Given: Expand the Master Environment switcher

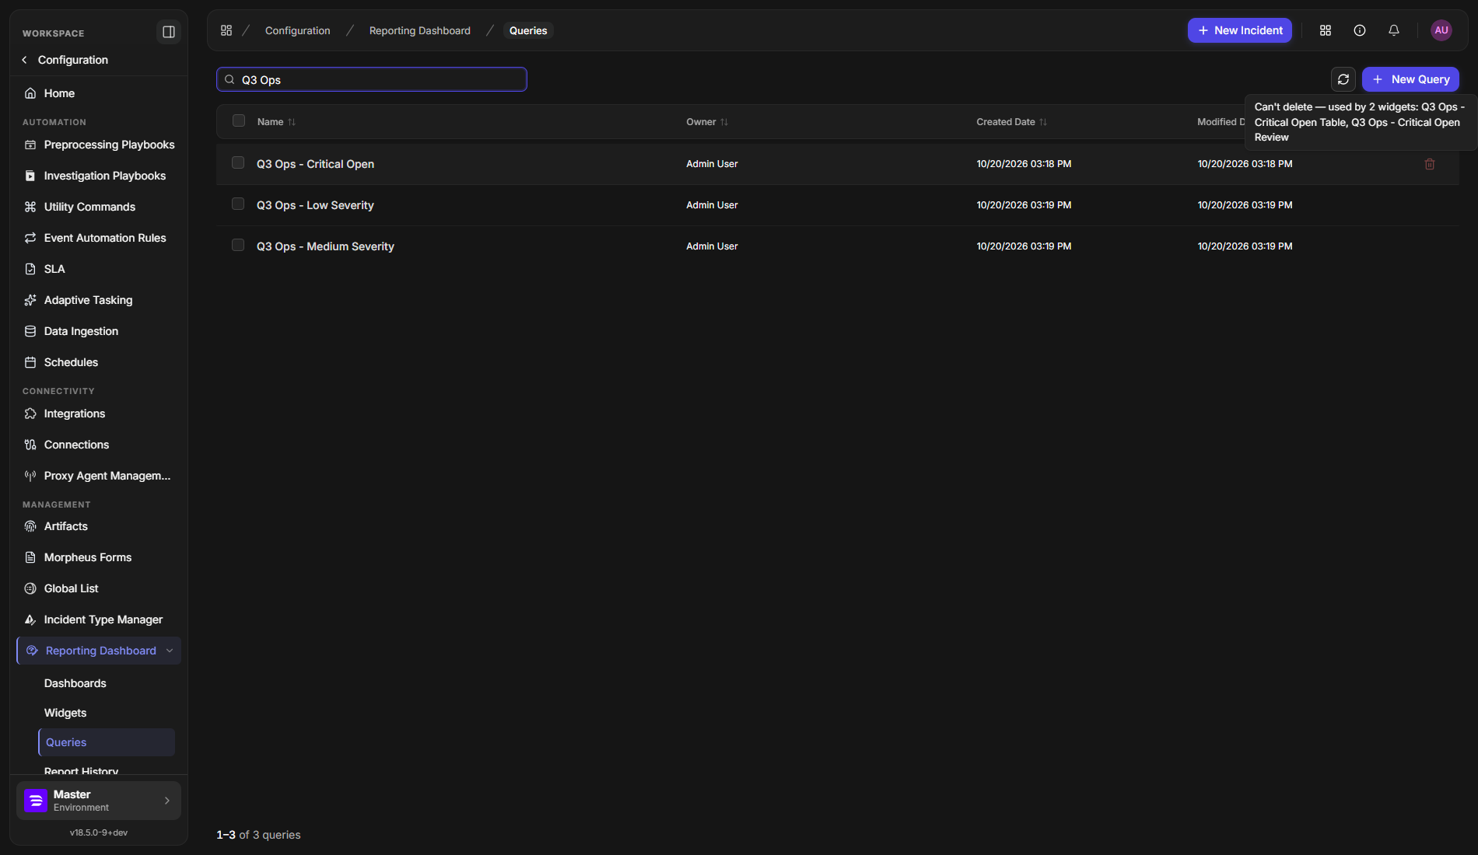Looking at the screenshot, I should (x=98, y=801).
